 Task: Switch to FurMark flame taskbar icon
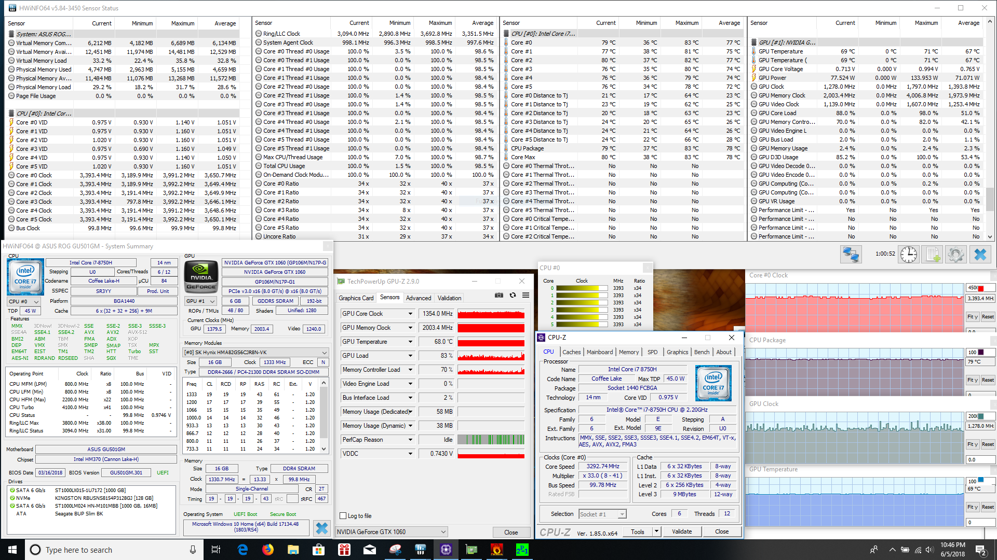coord(497,550)
